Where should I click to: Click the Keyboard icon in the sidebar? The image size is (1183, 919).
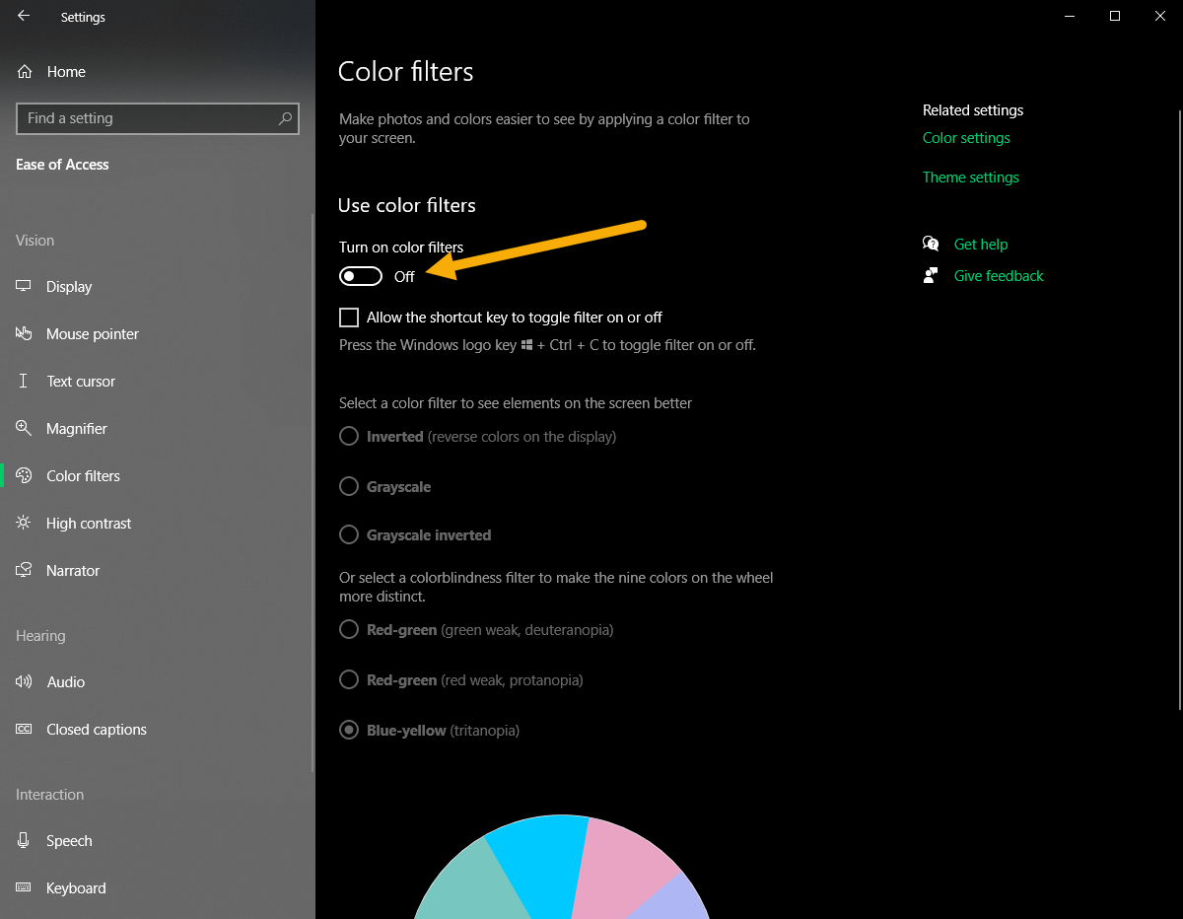pos(24,887)
